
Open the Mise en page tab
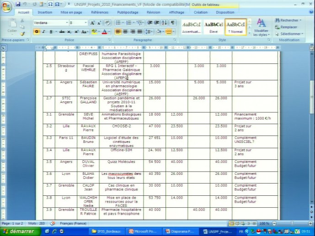pyautogui.click(x=71, y=12)
